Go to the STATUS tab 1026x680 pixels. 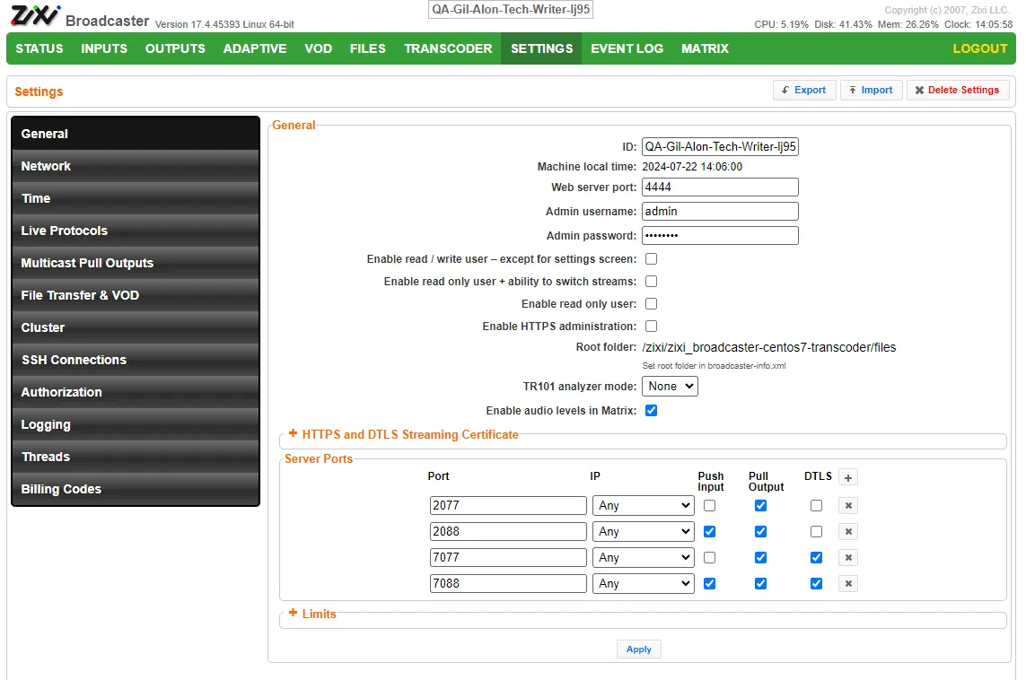tap(39, 48)
